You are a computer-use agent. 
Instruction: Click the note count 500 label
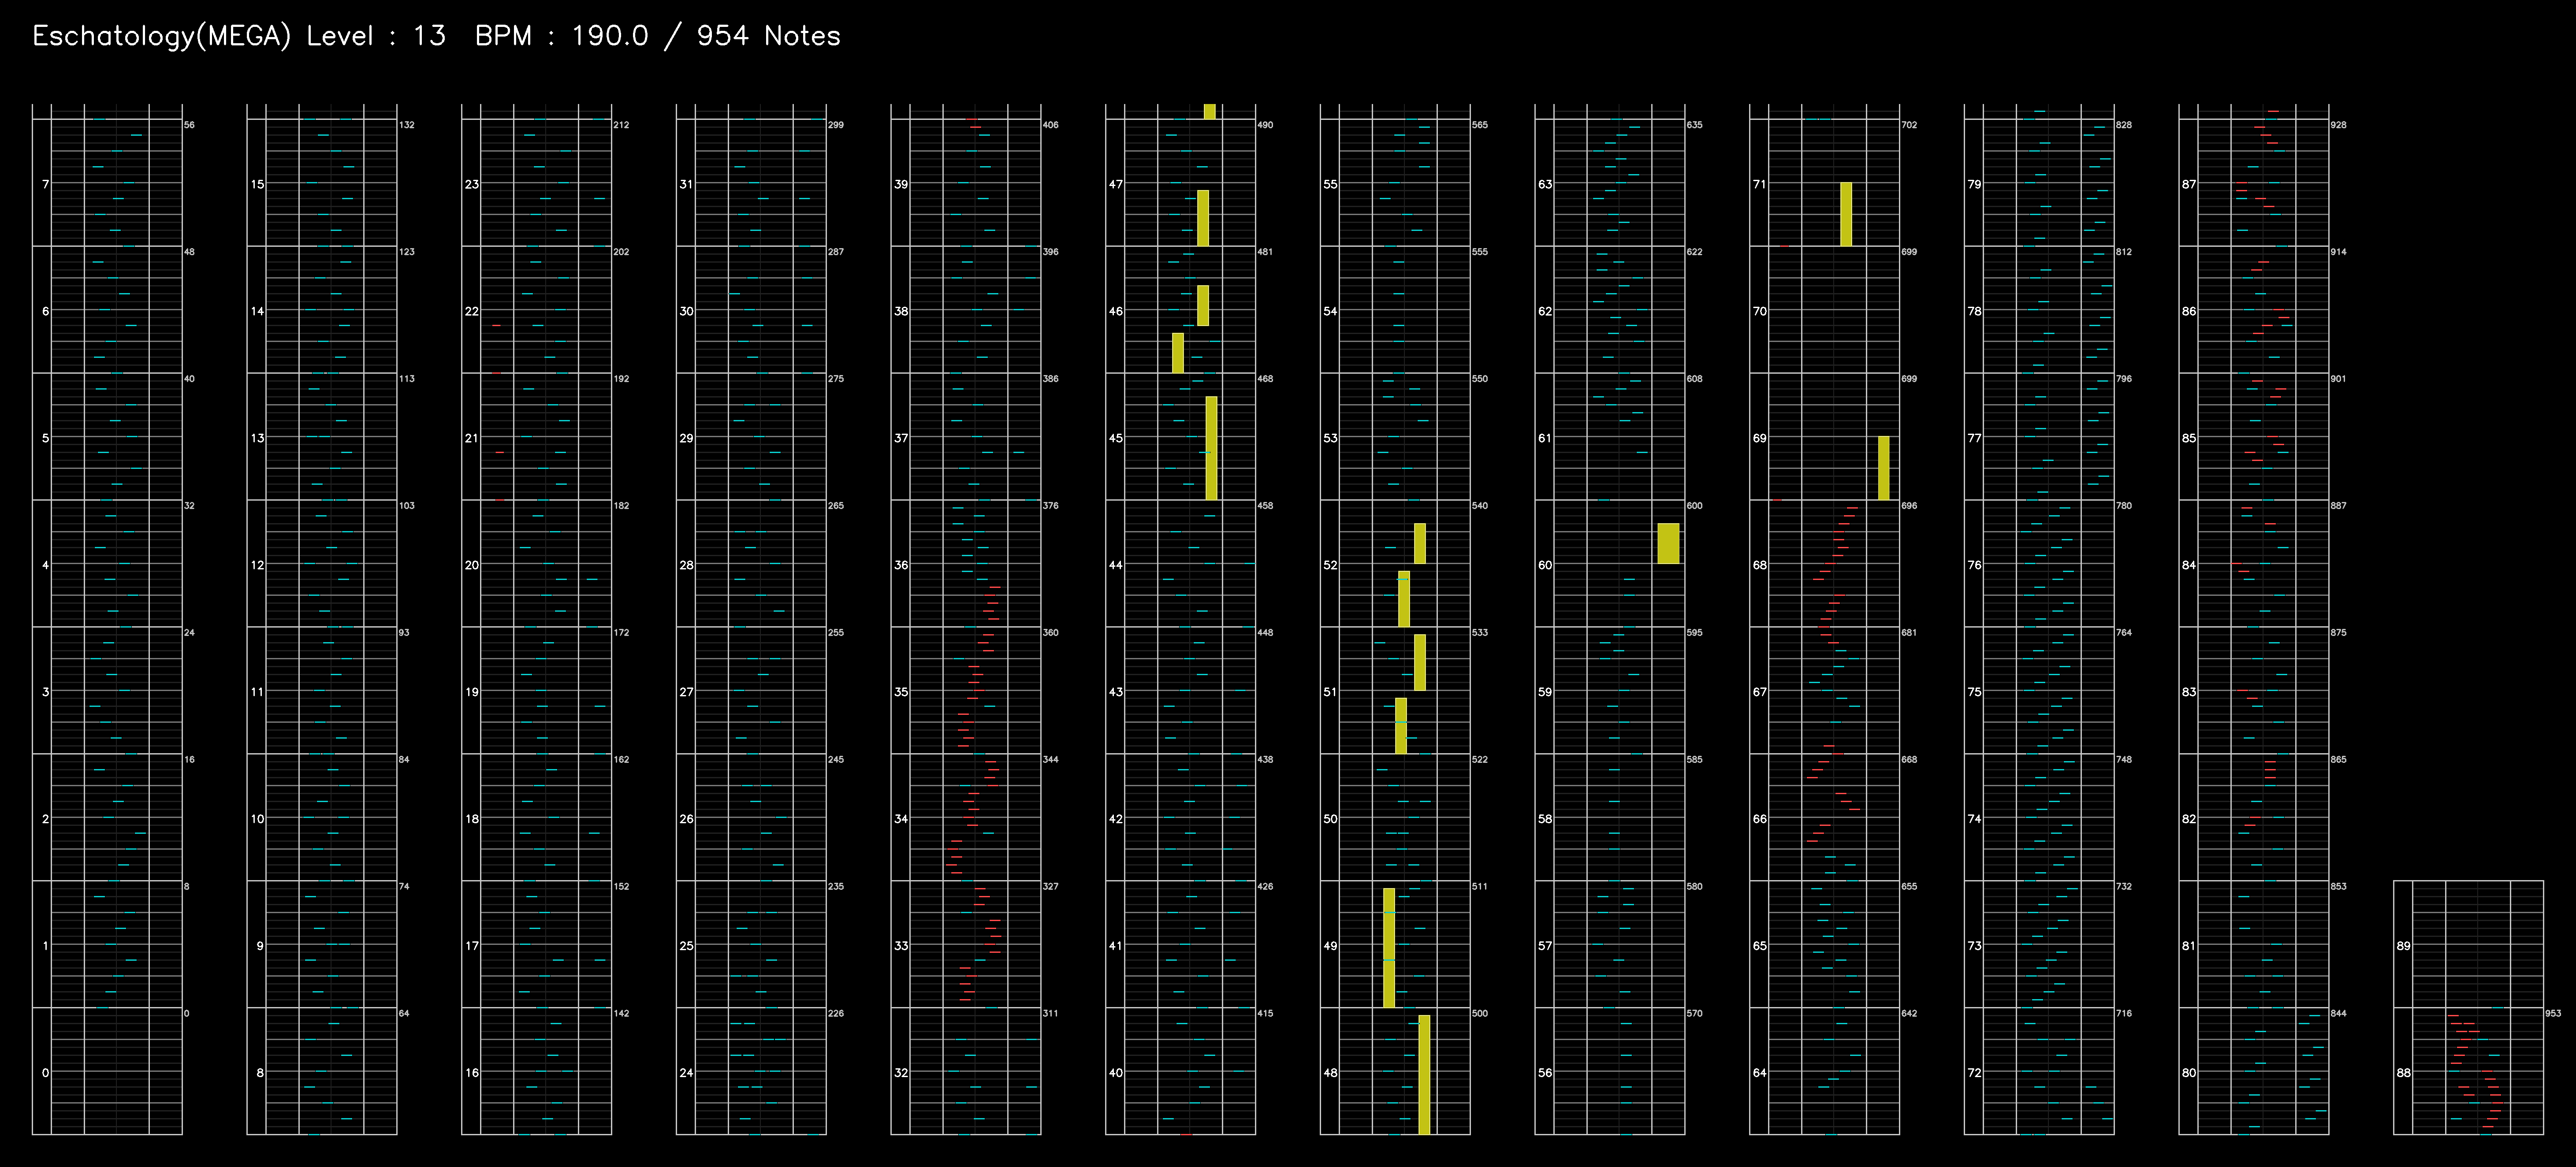[1480, 1013]
